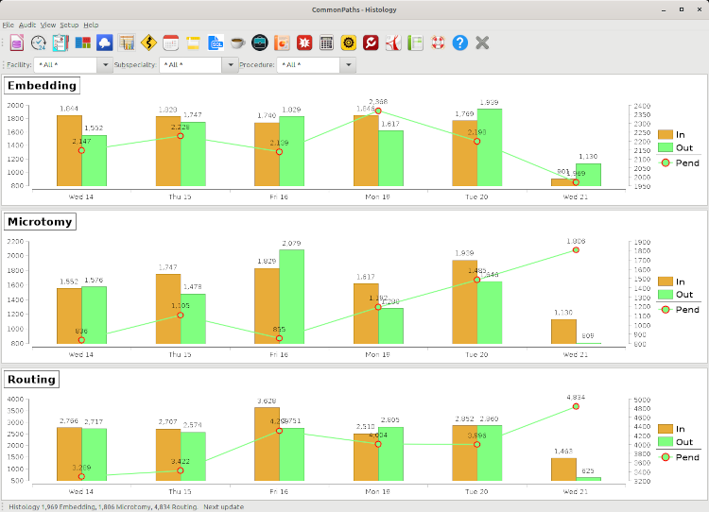
Task: Click the Microtomy chart title label
Action: click(40, 222)
